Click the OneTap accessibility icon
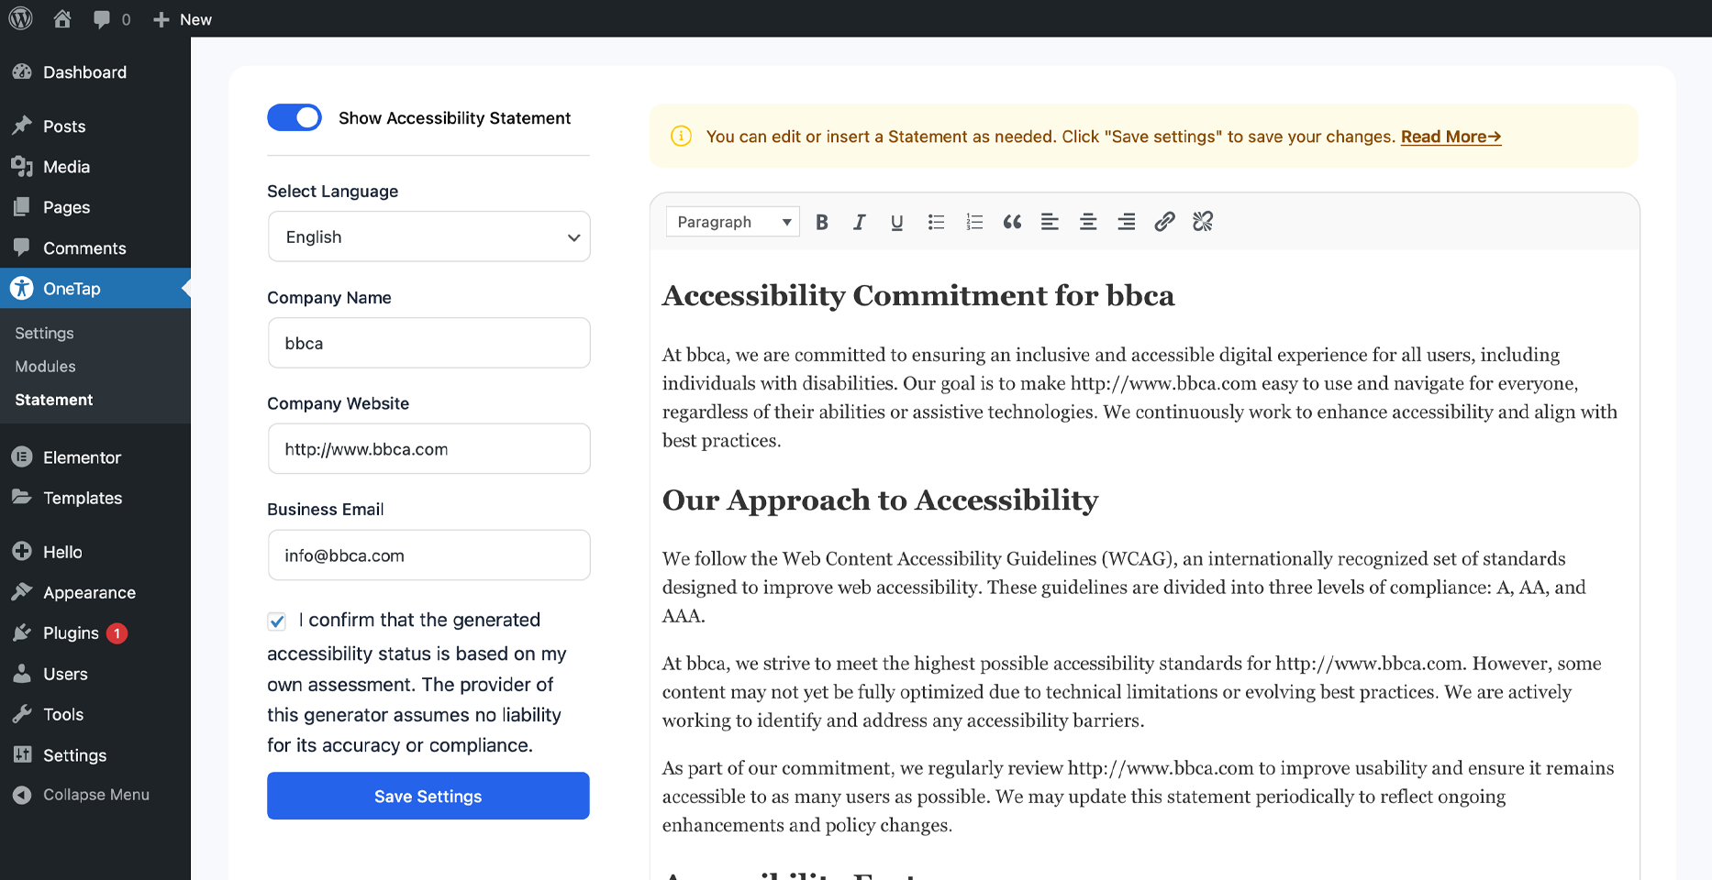The image size is (1712, 880). [22, 289]
